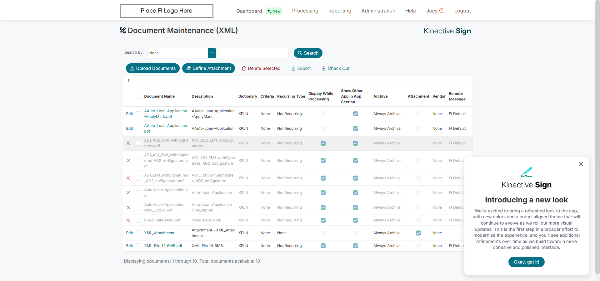Close the Kinective Sign popup

tap(581, 164)
